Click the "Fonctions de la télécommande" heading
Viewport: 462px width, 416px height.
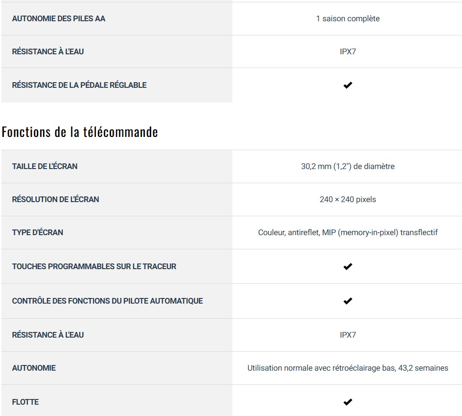pos(80,132)
